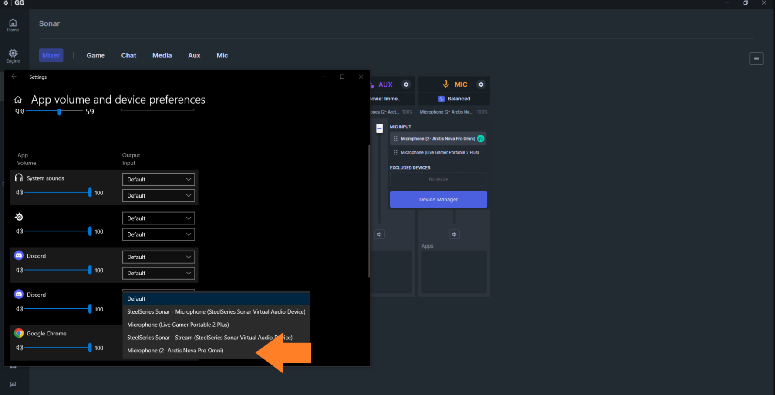The height and width of the screenshot is (395, 775).
Task: Select Microphone (2- Arctis Nova Pro Omni) under MIC INPUT
Action: (438, 139)
